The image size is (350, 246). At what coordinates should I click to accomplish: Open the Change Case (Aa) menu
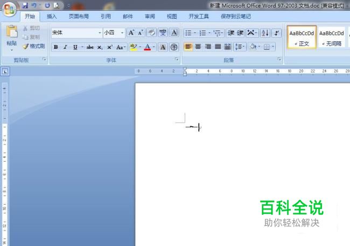pos(121,47)
